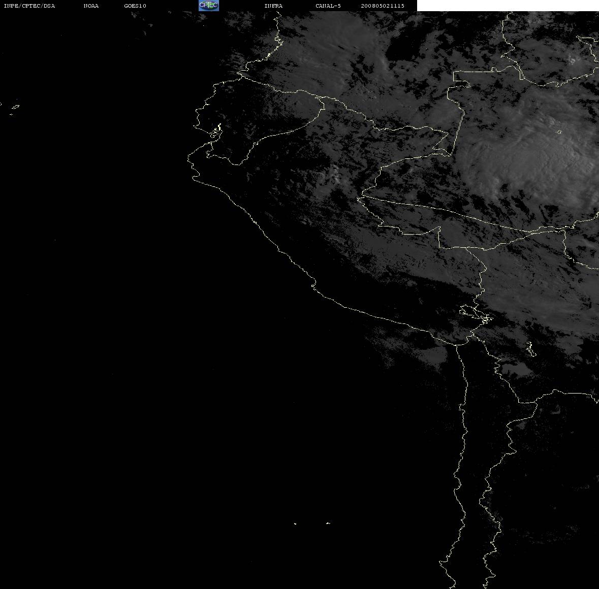Click the INFRA header text
Viewport: 599px width, 589px height.
pyautogui.click(x=273, y=6)
